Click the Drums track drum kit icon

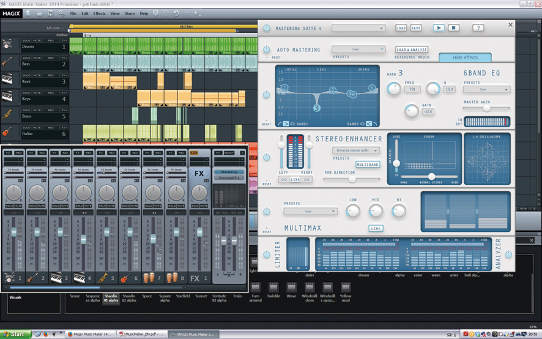pyautogui.click(x=7, y=45)
